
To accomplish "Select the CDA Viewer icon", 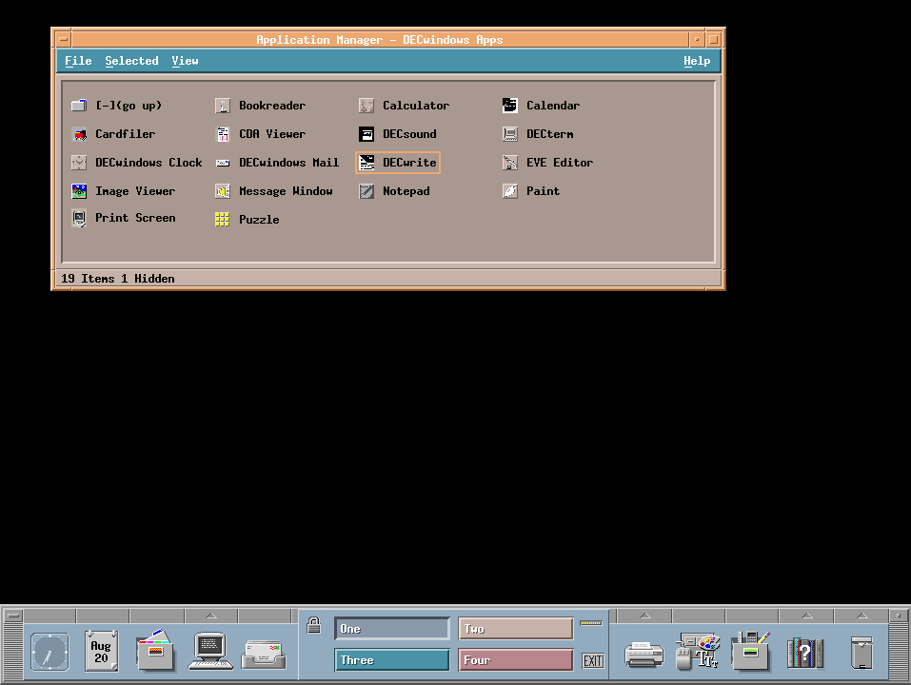I will (223, 134).
